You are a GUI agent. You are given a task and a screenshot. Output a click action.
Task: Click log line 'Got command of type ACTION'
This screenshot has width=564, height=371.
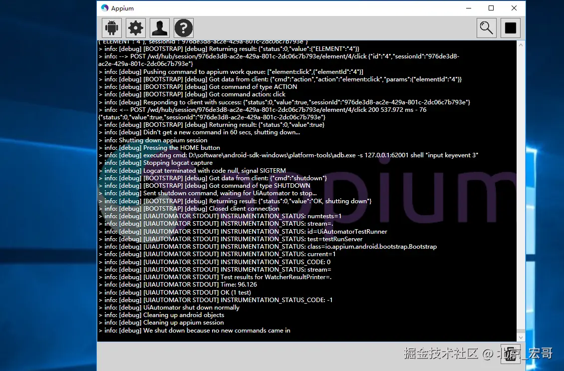[198, 87]
